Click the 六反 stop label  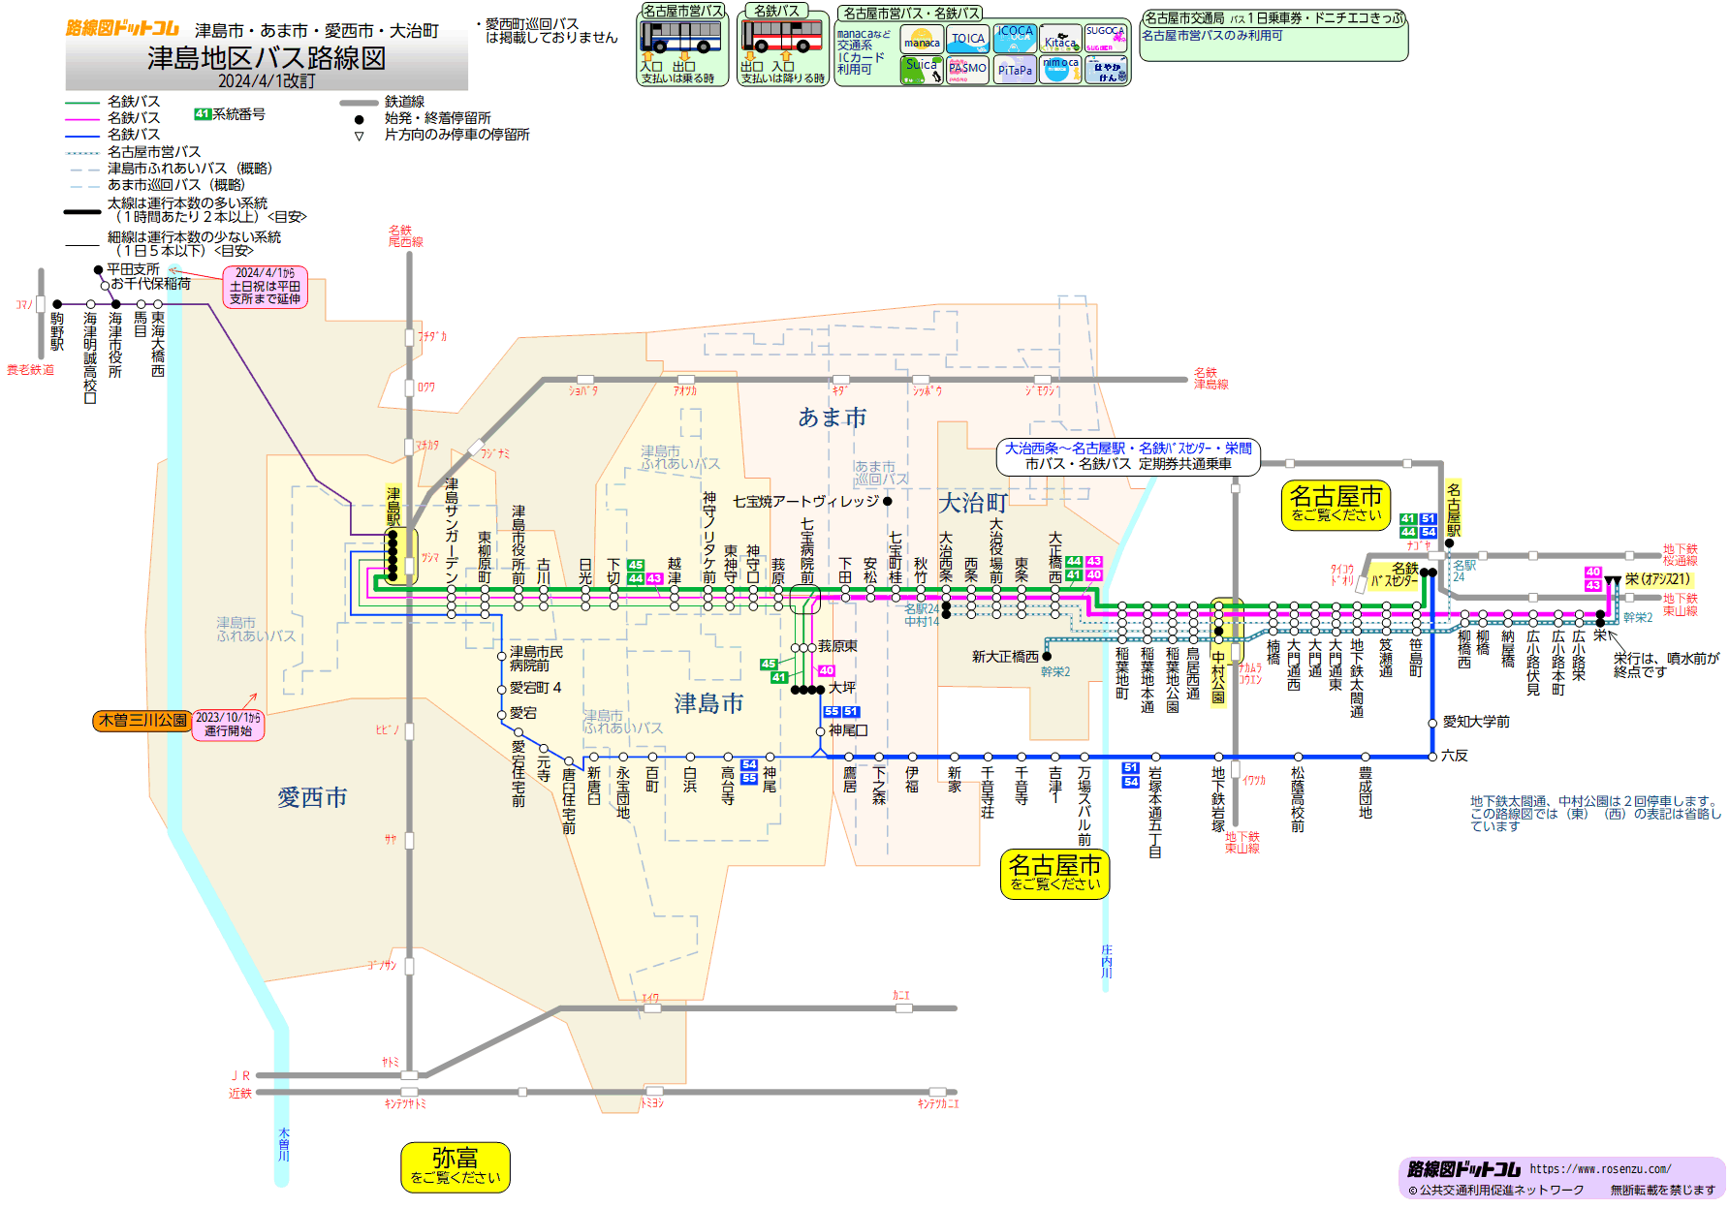point(1455,756)
